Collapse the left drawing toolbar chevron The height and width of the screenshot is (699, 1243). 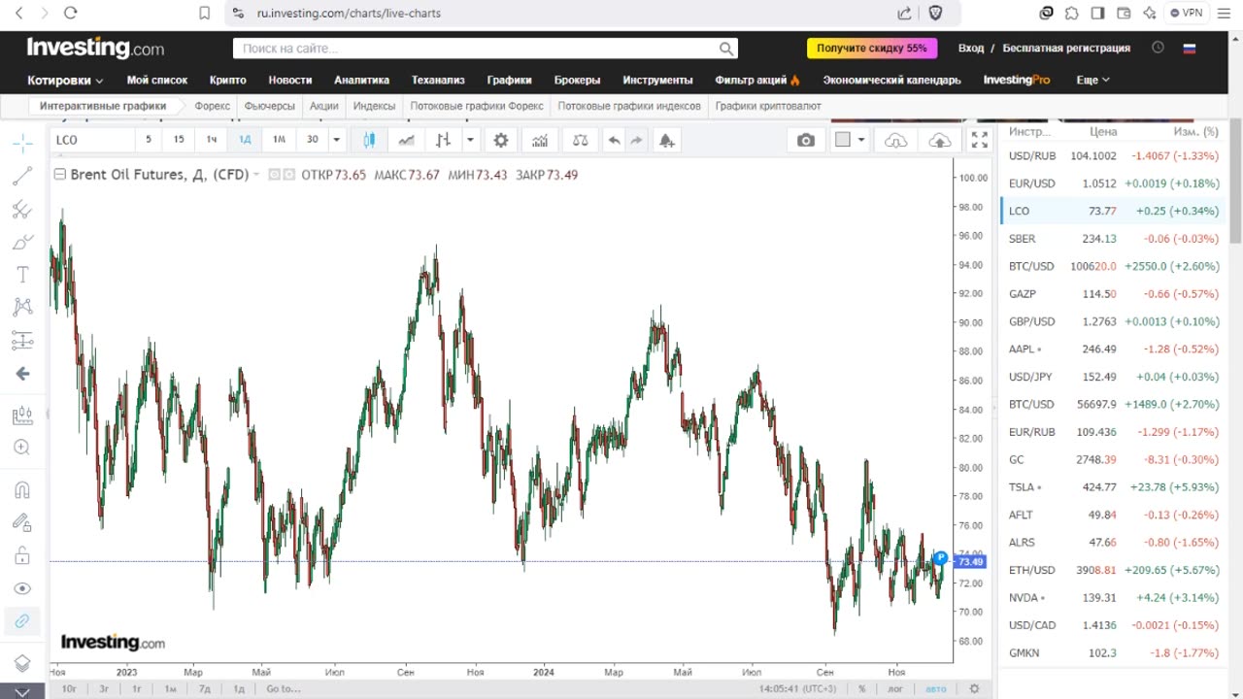22,691
